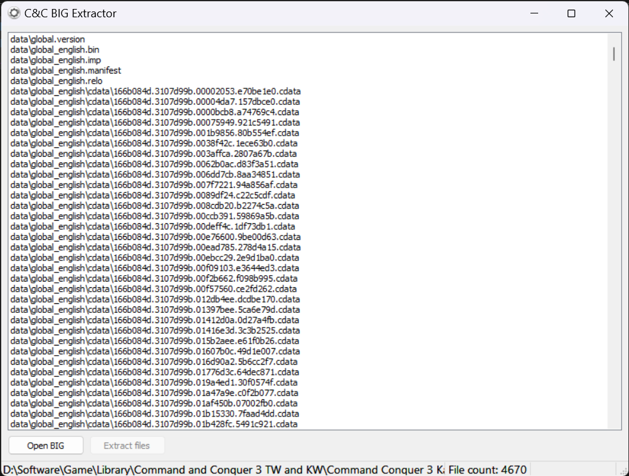
Task: Click the Open BIG button
Action: (45, 445)
